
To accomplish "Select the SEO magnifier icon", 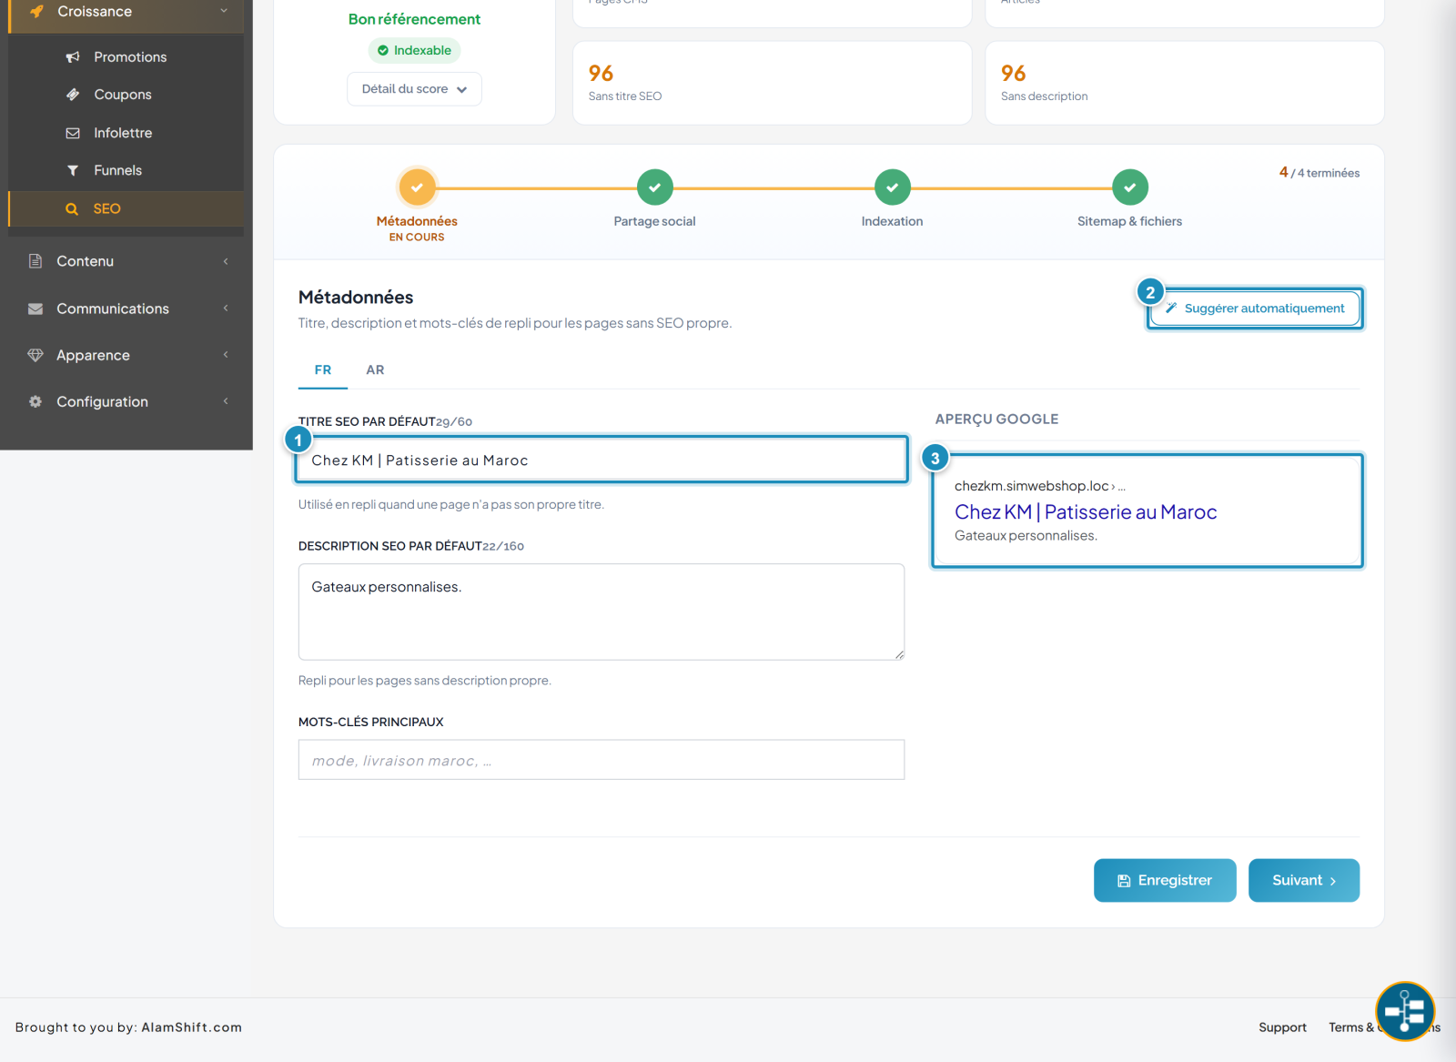I will click(x=72, y=209).
